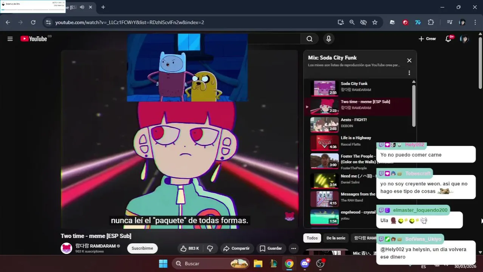Close the Mix: Soda City Funk playlist panel
This screenshot has height=272, width=483.
click(409, 60)
